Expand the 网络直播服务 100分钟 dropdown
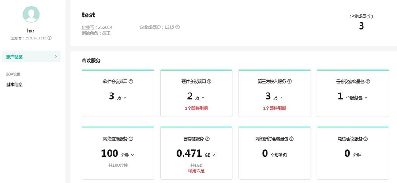This screenshot has height=183, width=397. tap(133, 155)
